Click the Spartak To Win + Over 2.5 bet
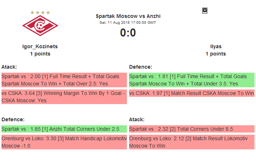Screen dimensions: 256x168 click(64, 80)
